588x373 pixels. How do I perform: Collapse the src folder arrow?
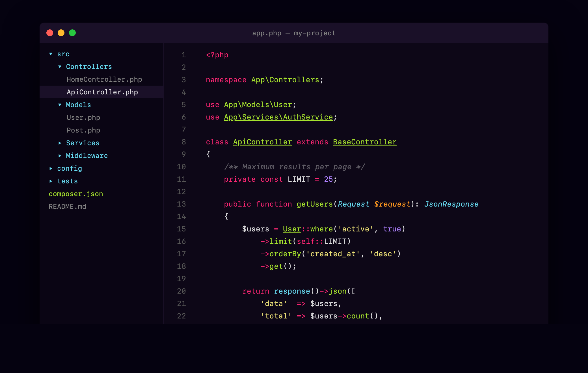51,54
